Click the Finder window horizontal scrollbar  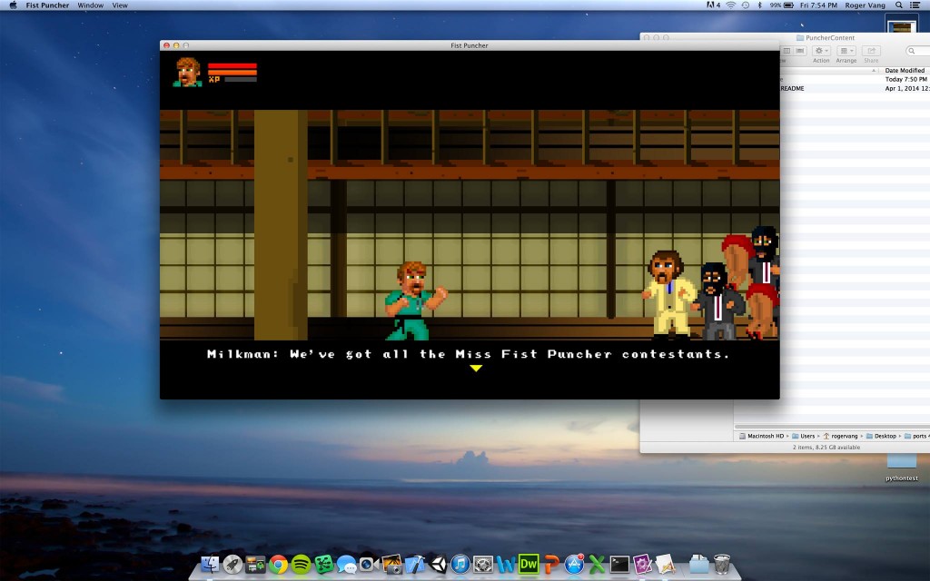tap(832, 427)
